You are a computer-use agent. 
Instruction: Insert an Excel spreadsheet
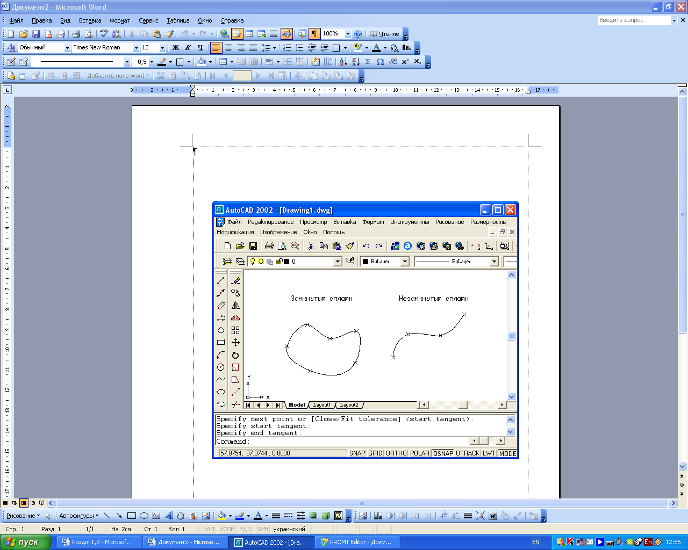[262, 34]
